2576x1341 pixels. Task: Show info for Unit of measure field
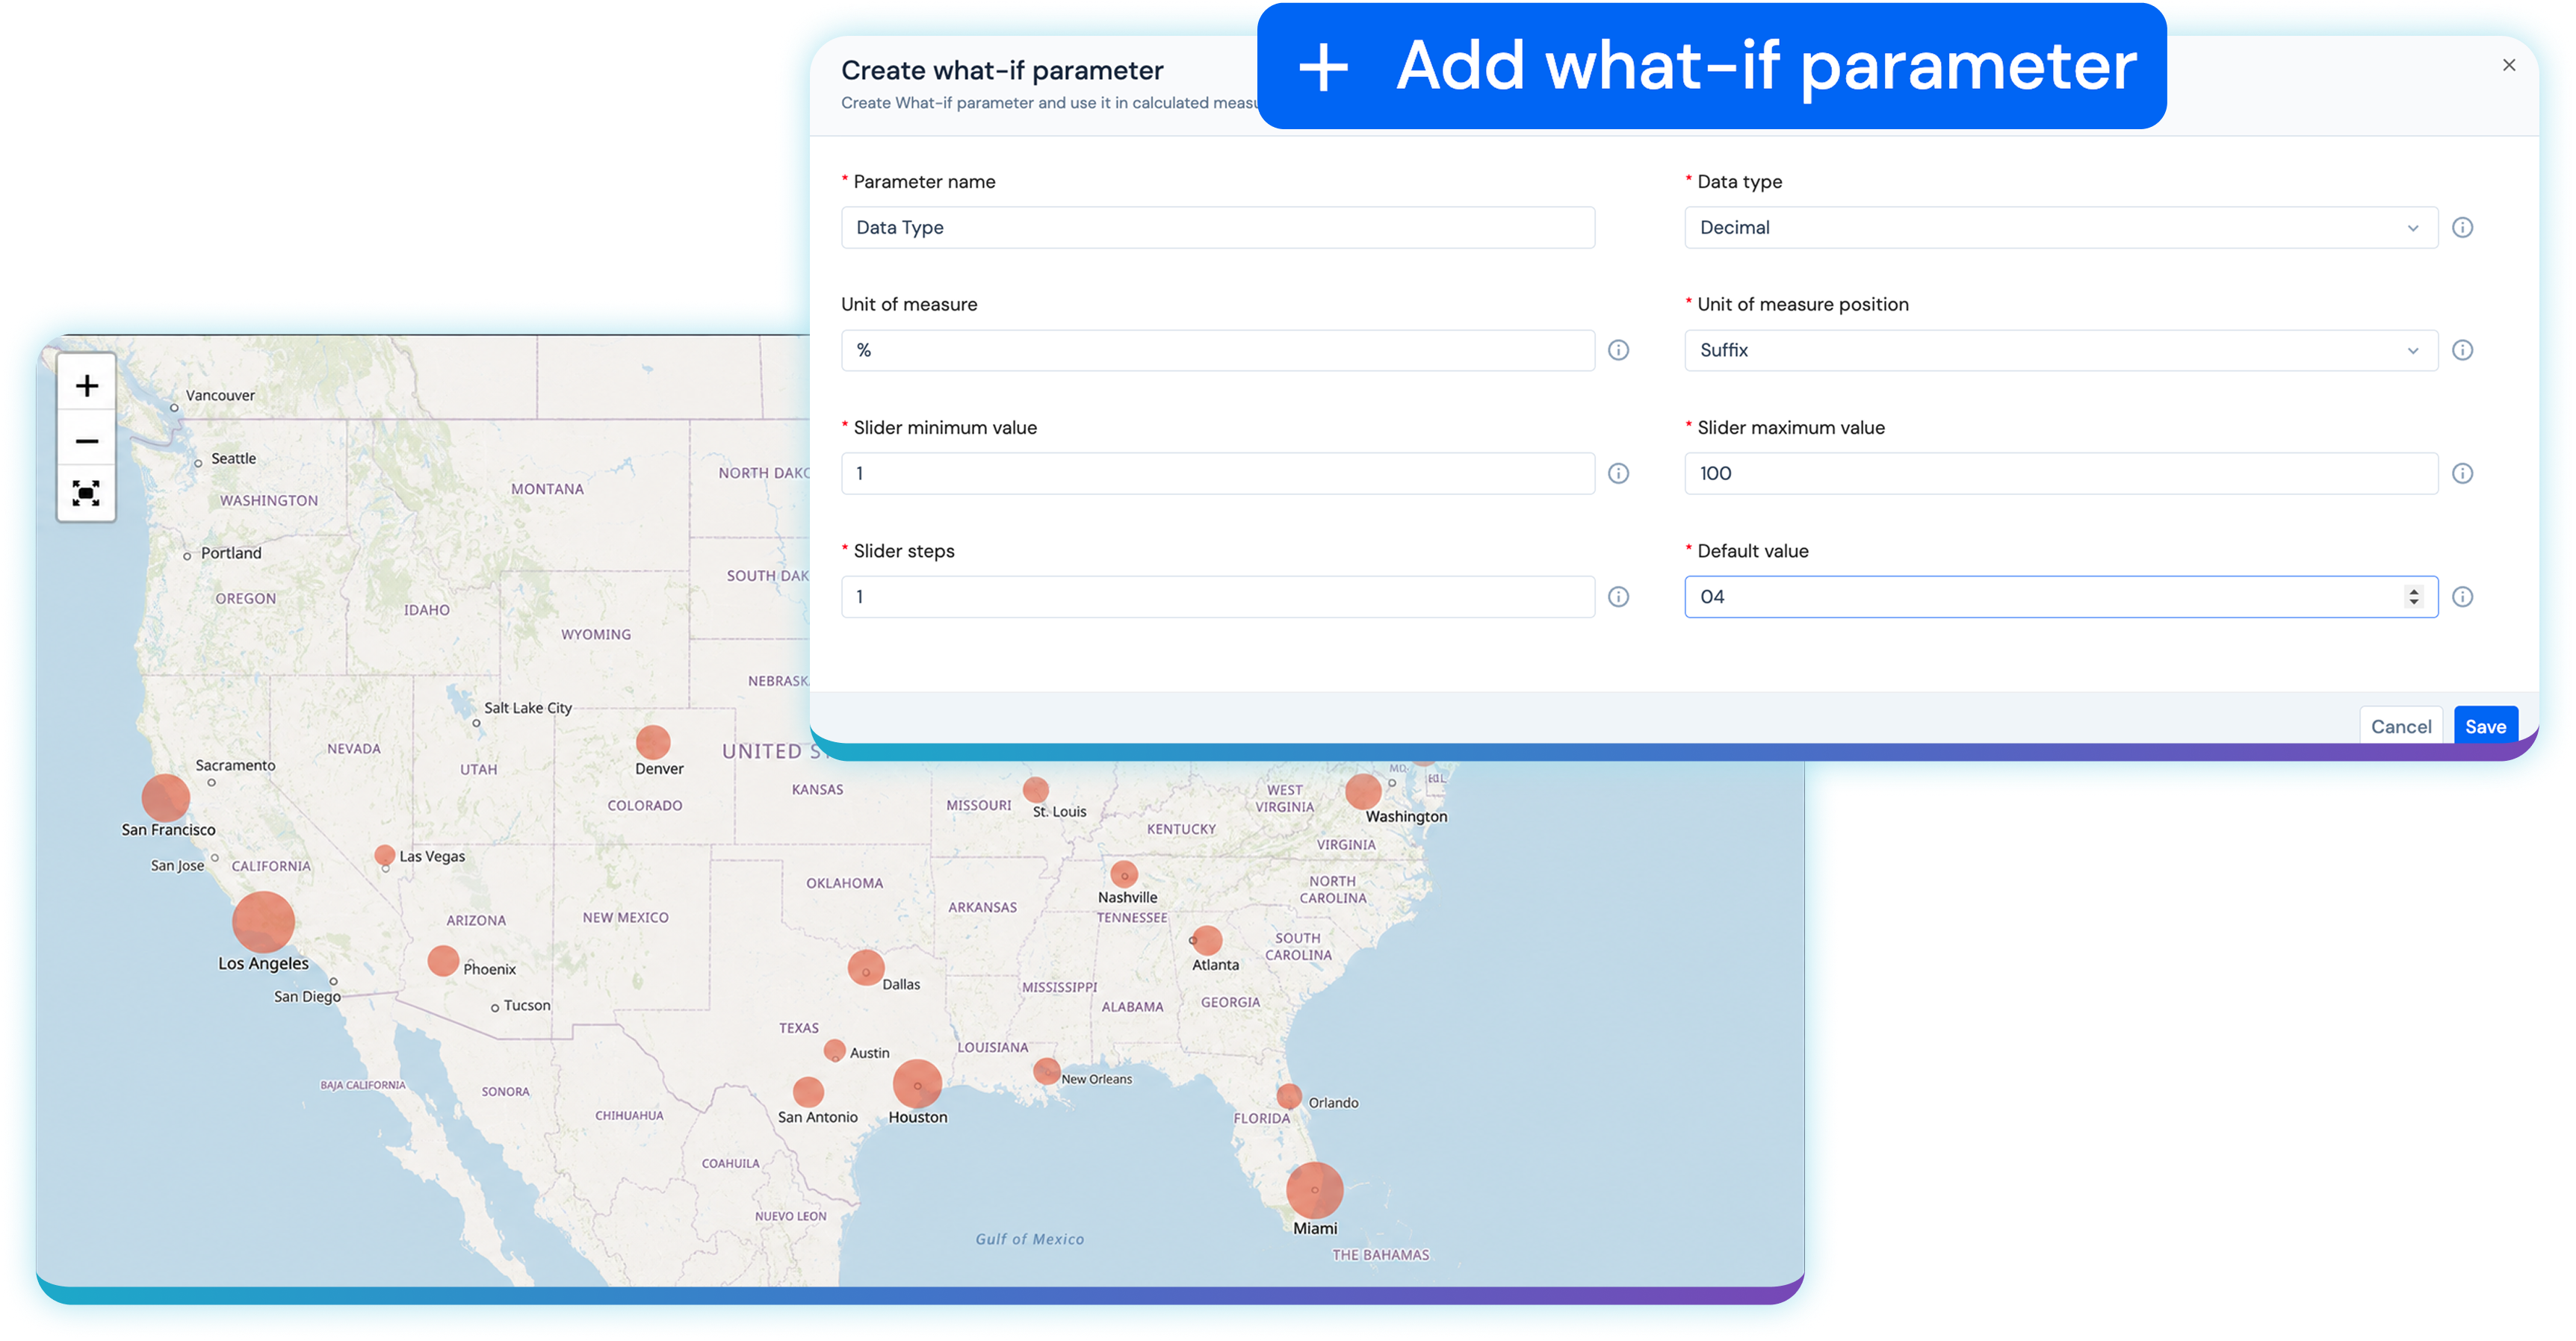pos(1618,351)
